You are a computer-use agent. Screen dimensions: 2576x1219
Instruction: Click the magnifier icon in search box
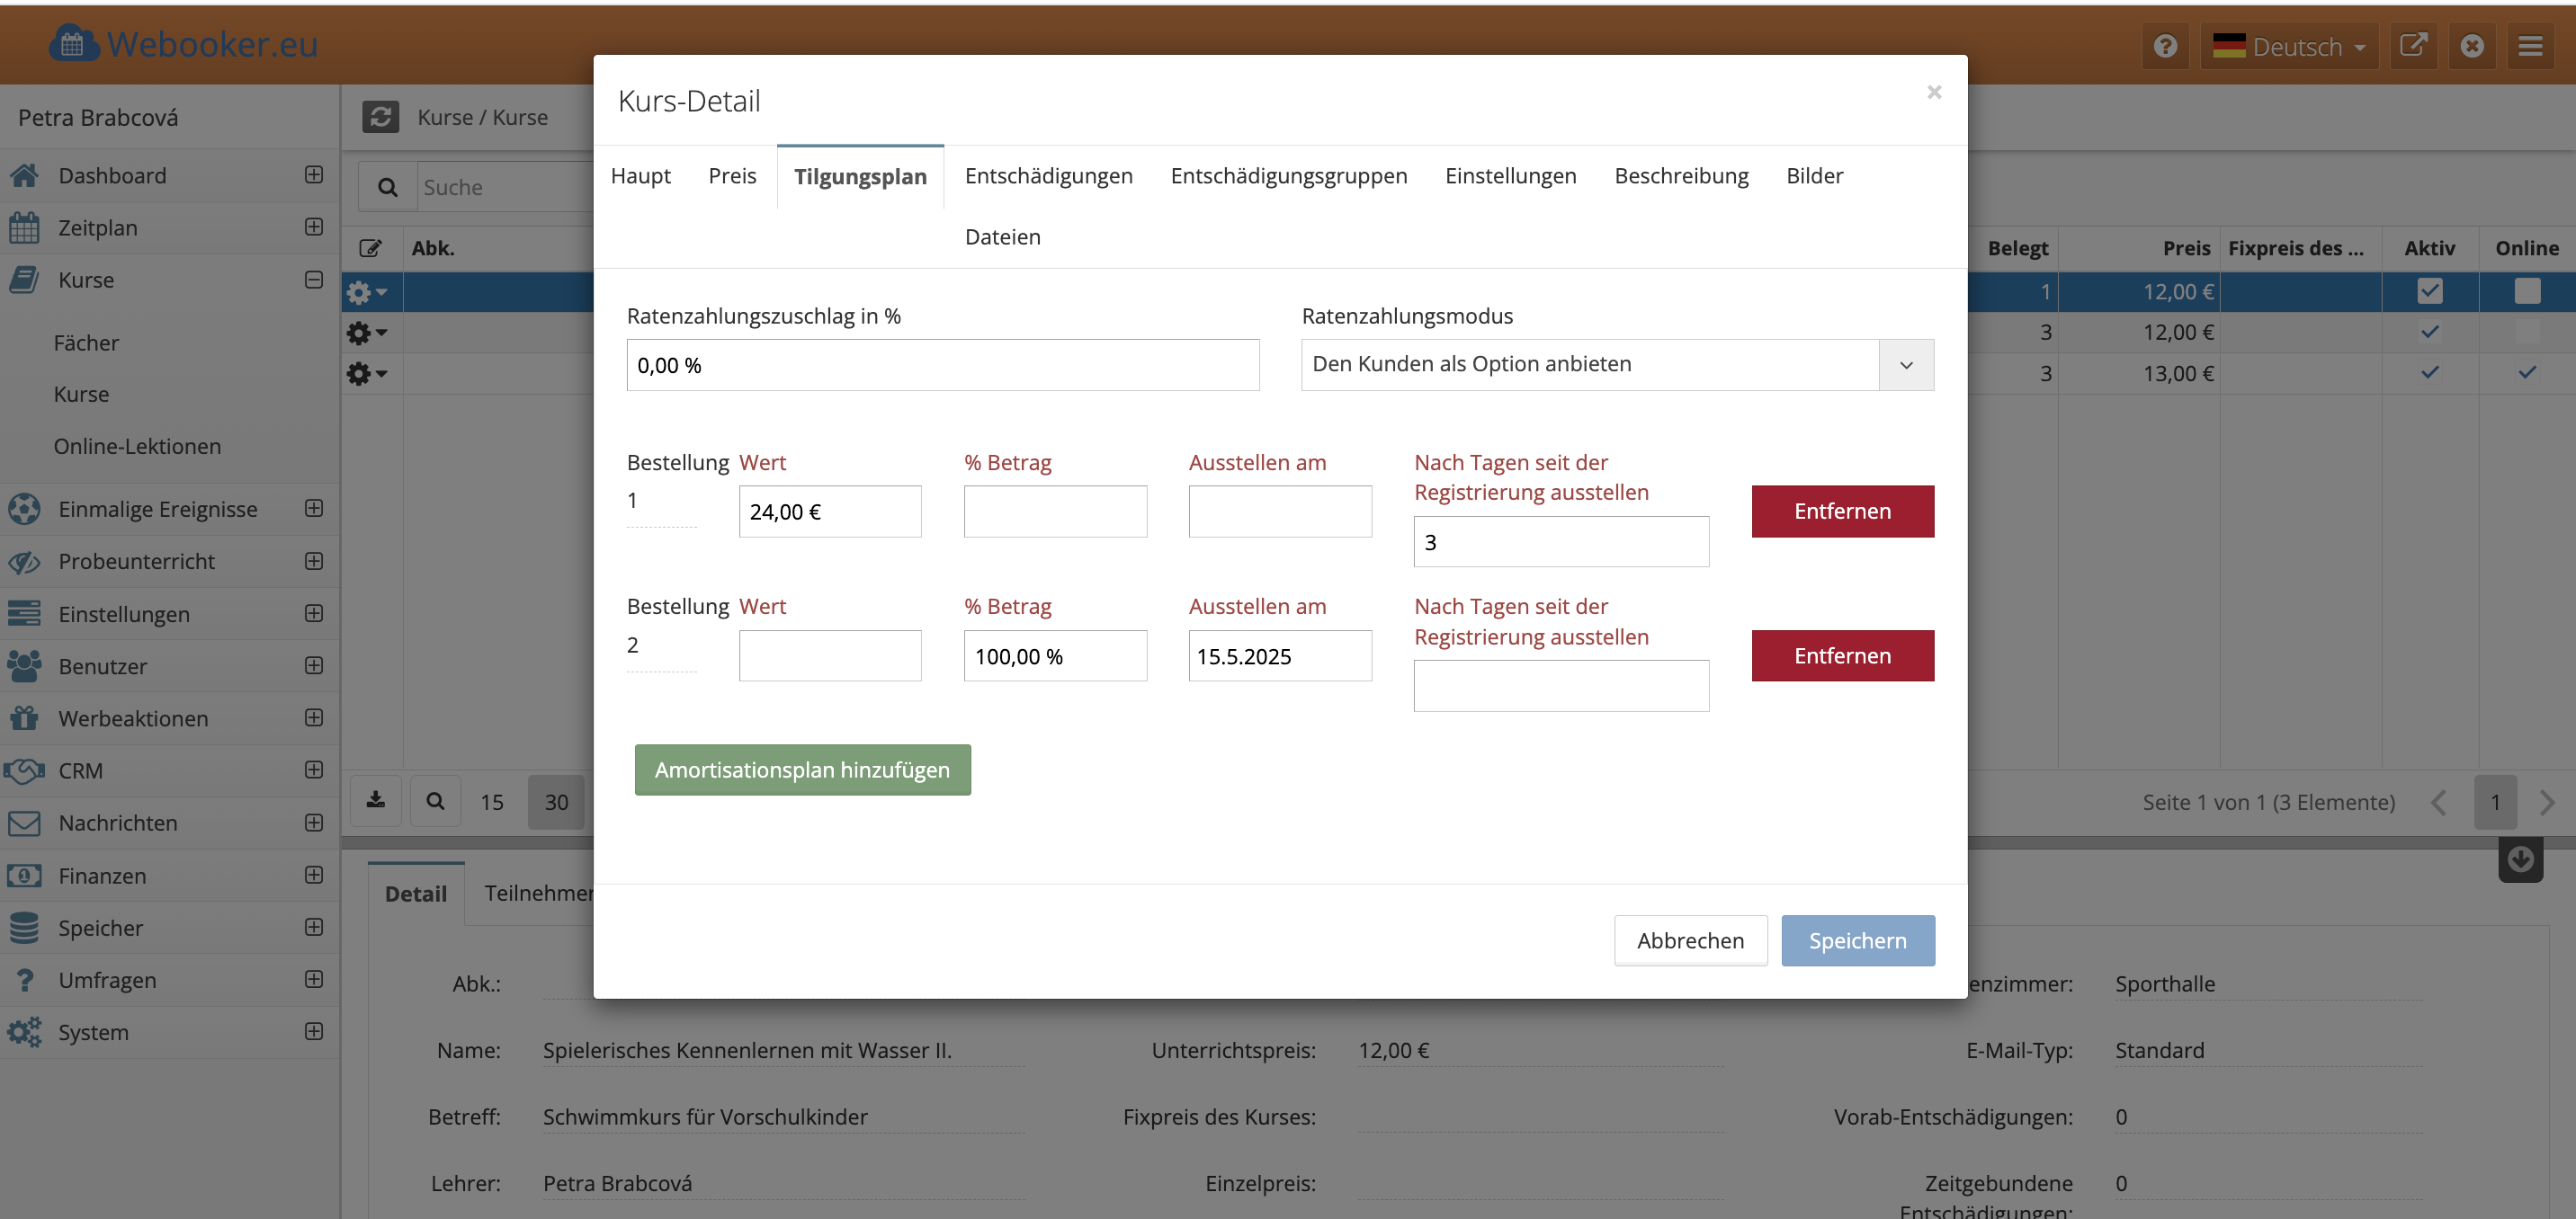tap(388, 187)
